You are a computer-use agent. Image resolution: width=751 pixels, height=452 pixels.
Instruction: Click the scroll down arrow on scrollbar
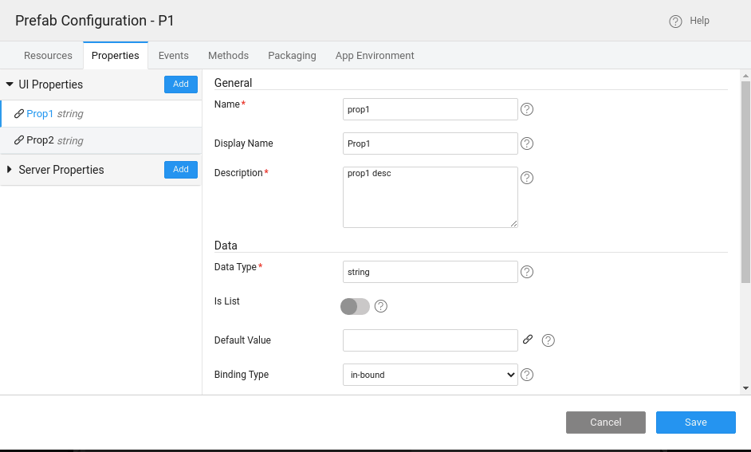tap(745, 387)
